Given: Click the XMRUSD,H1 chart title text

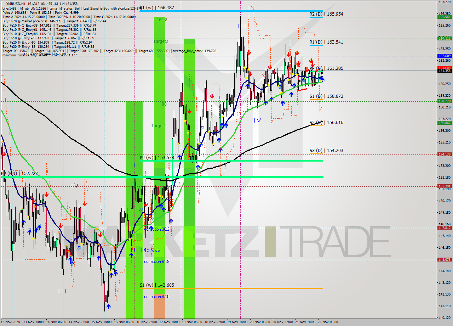Looking at the screenshot, I should tap(16, 4).
